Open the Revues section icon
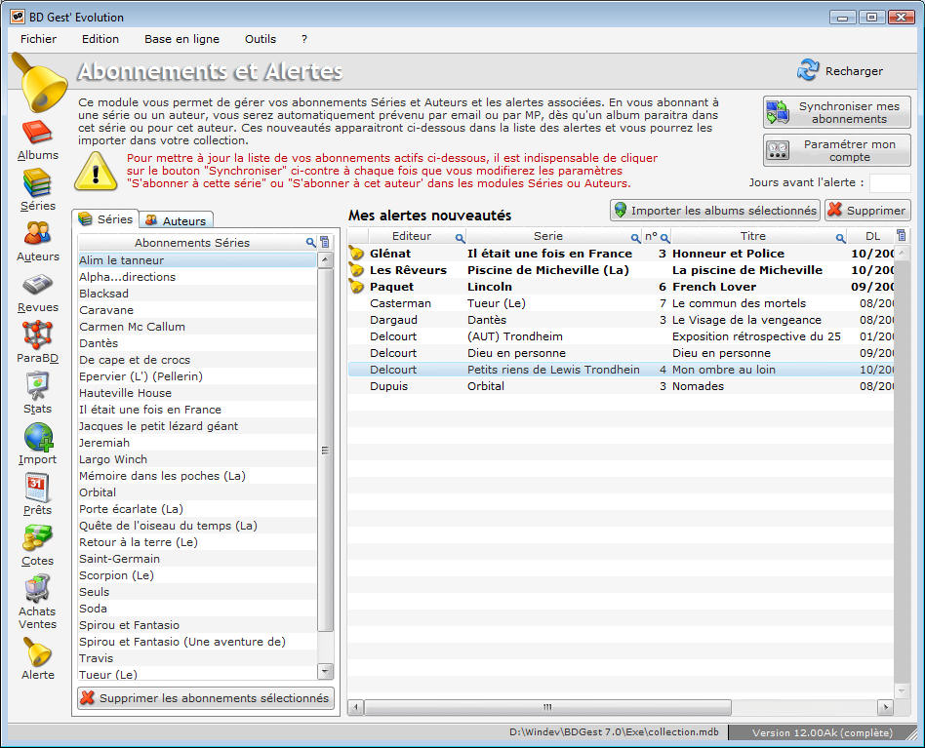925x748 pixels. tap(37, 285)
